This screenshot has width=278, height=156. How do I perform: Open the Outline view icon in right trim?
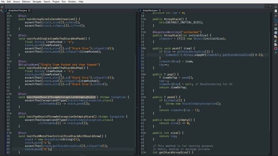click(276, 20)
